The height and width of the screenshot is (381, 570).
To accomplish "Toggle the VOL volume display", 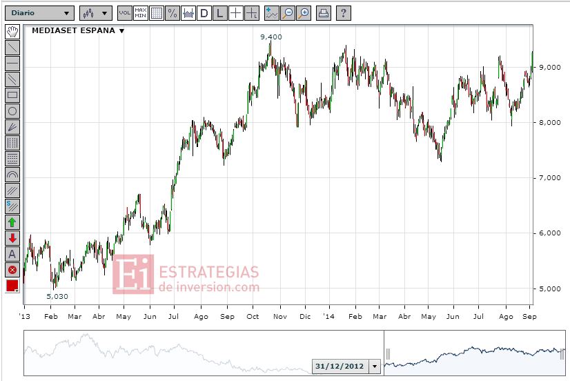I will [125, 13].
